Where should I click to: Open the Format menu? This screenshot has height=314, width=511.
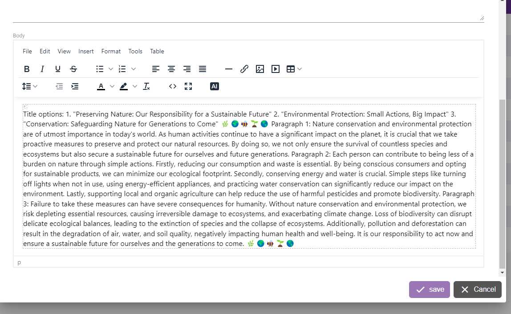(111, 52)
